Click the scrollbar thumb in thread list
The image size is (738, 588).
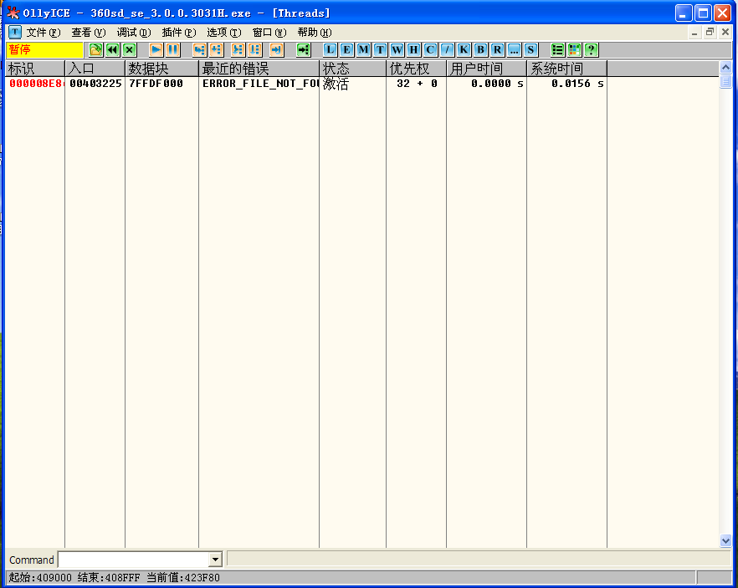tap(725, 81)
